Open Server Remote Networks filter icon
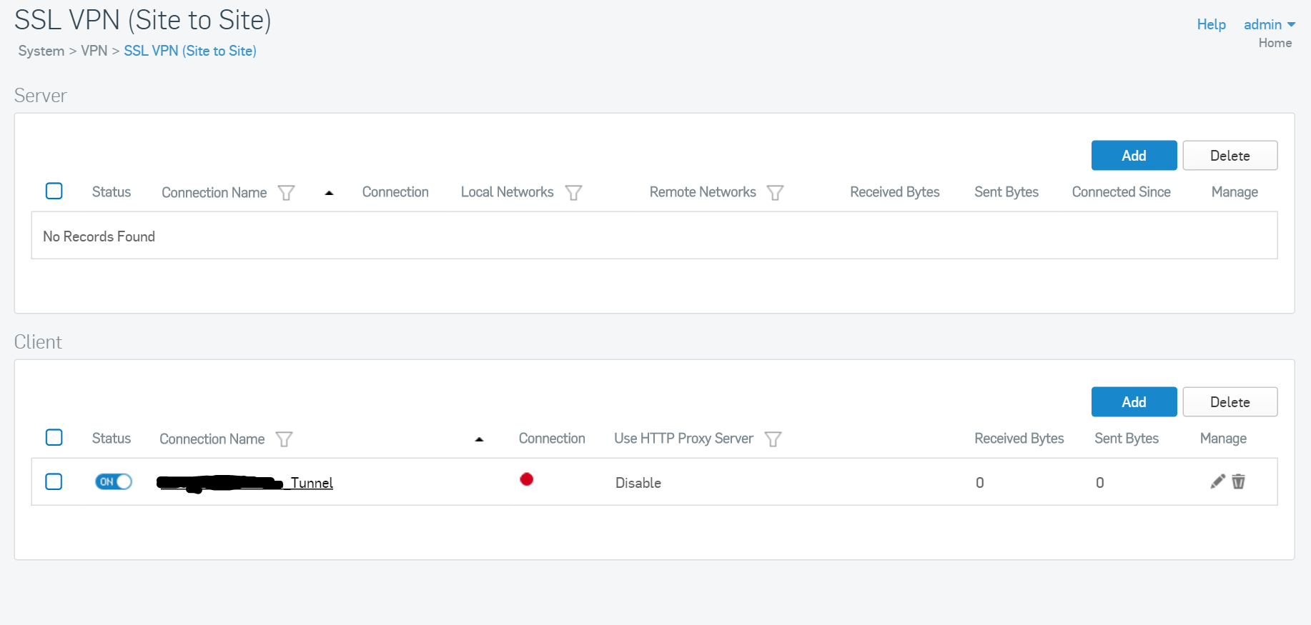 (x=775, y=193)
